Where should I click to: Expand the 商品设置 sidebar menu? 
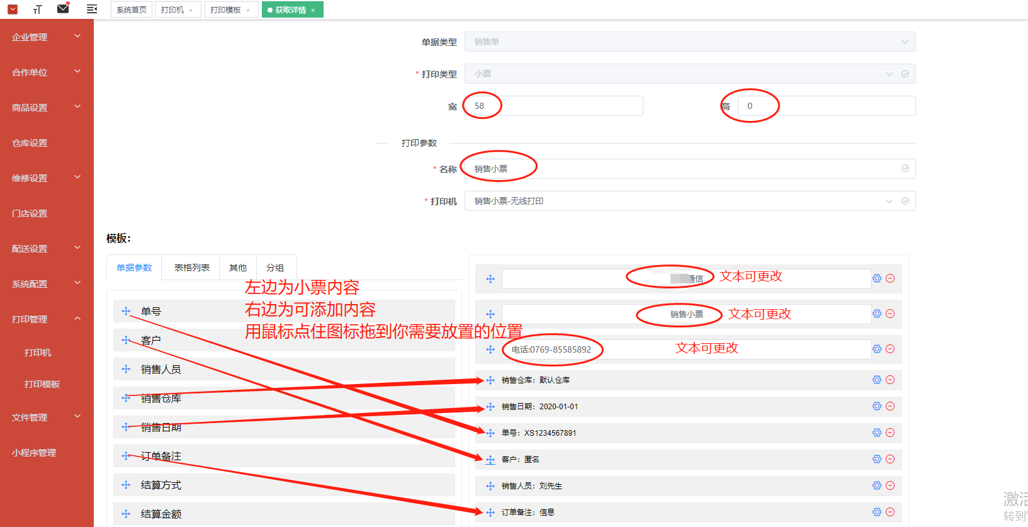click(47, 108)
